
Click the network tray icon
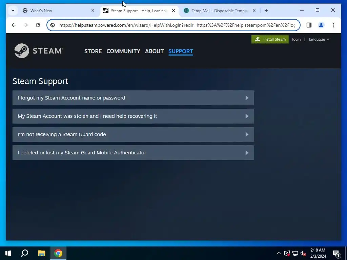click(x=295, y=253)
